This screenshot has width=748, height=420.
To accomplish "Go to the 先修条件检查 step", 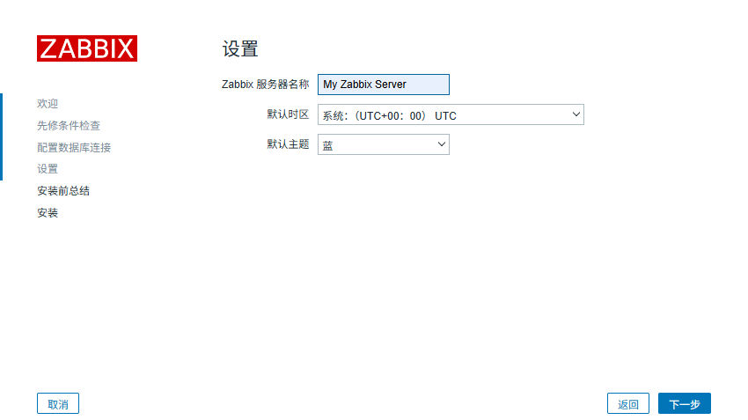I will (69, 126).
